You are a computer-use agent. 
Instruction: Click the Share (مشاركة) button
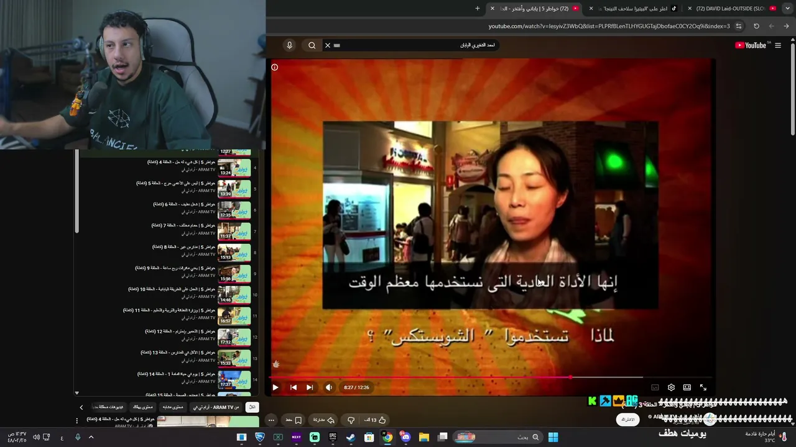tap(323, 420)
